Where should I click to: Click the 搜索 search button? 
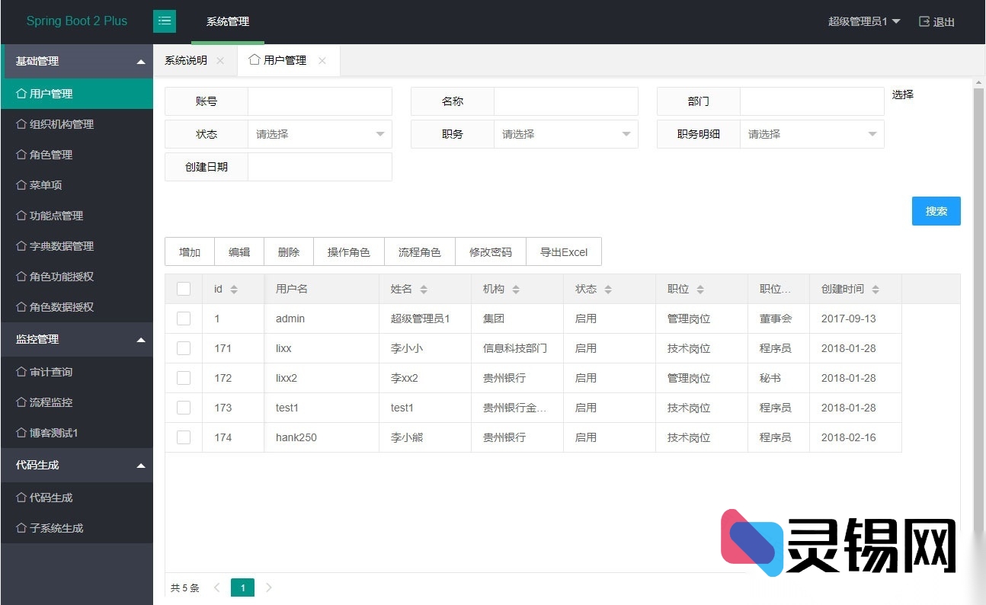coord(936,211)
